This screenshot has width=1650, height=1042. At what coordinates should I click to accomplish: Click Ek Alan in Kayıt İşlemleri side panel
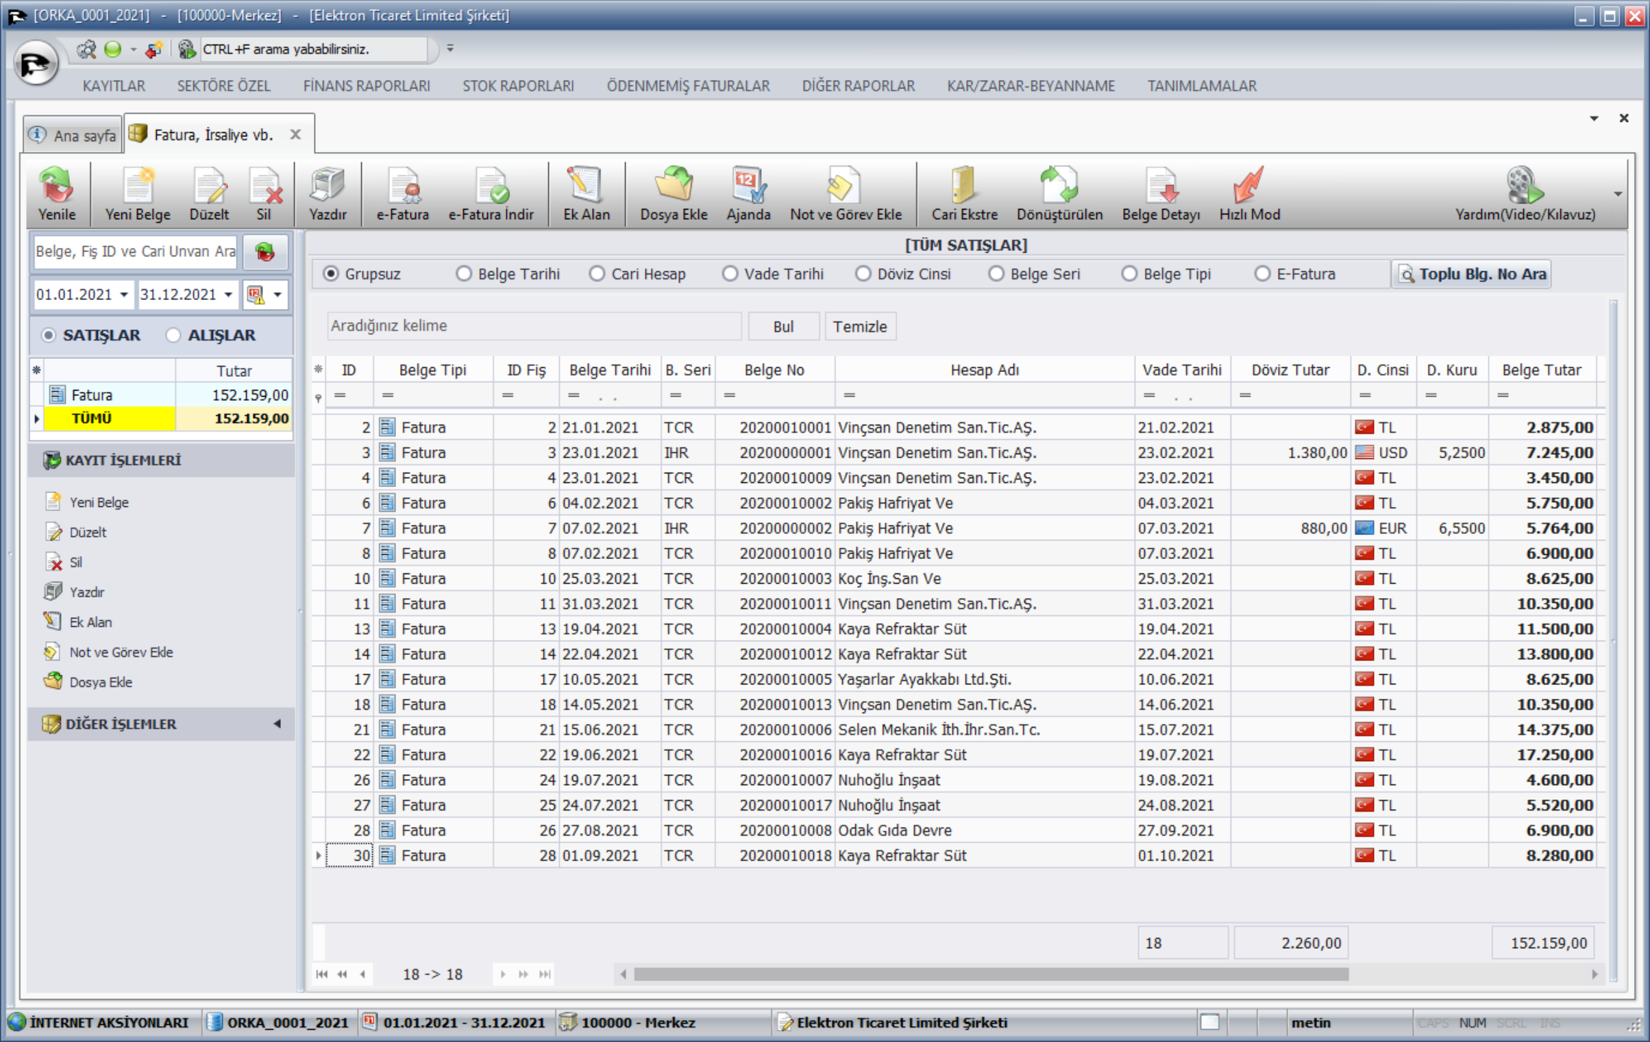pyautogui.click(x=78, y=622)
